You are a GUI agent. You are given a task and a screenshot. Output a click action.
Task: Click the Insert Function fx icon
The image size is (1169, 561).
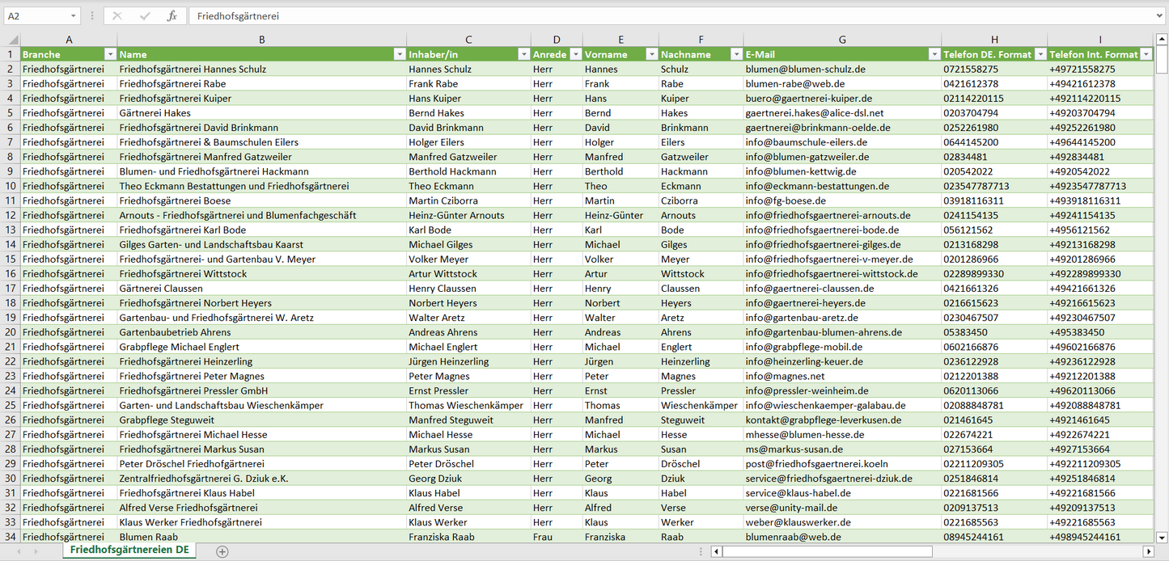(172, 16)
